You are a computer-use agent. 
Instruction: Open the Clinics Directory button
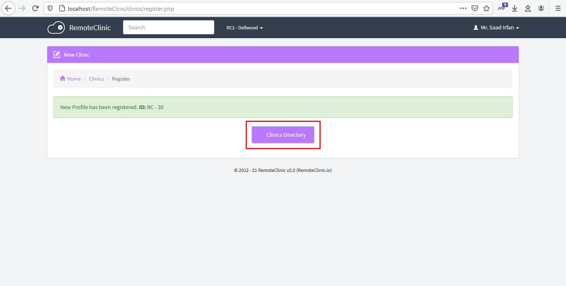(x=283, y=135)
